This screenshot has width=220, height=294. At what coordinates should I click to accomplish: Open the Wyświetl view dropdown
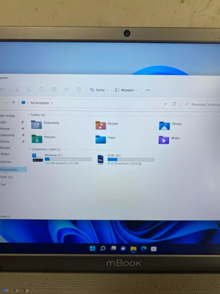click(126, 90)
